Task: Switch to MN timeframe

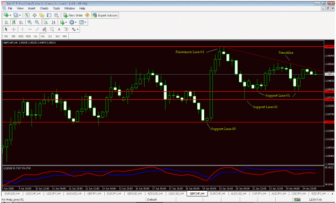Action: click(65, 37)
